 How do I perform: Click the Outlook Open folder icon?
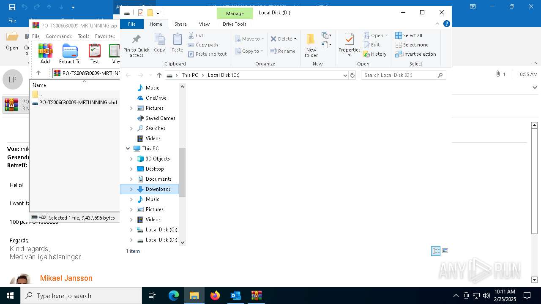click(12, 41)
